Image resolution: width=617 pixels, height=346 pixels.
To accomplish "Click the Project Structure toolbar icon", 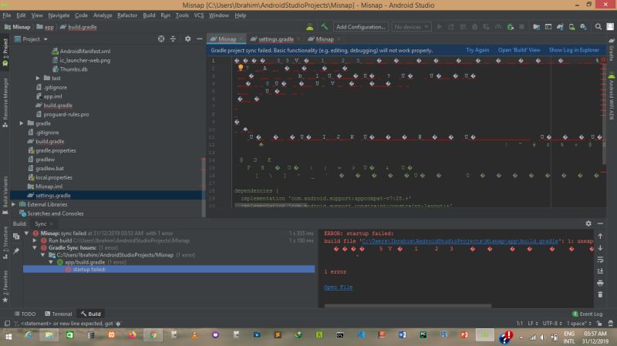I will tap(536, 27).
